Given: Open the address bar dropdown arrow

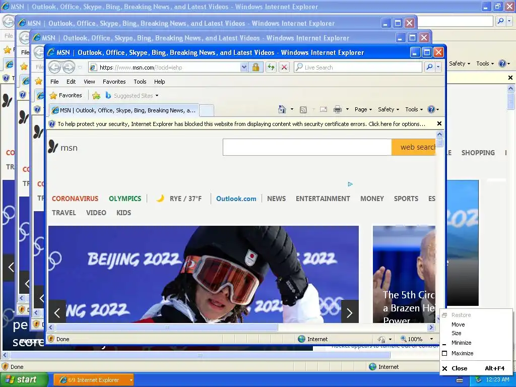Looking at the screenshot, I should (244, 67).
